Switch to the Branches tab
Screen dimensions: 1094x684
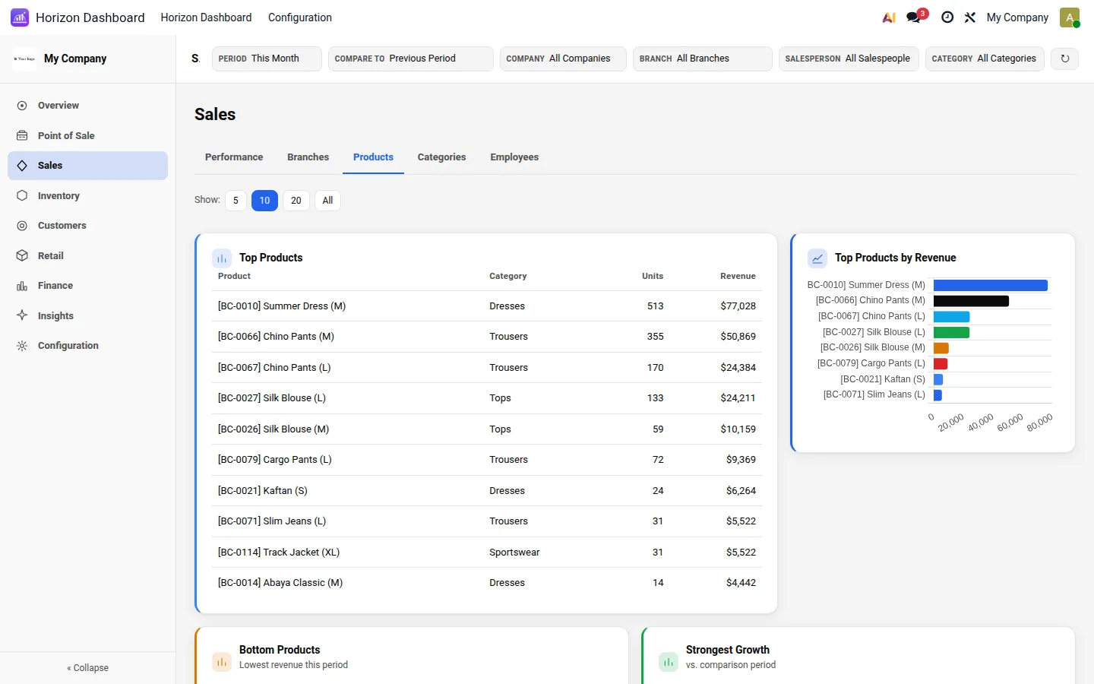tap(308, 157)
